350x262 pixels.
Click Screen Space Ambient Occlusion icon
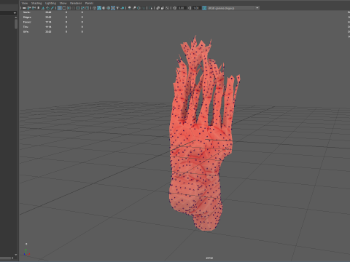(130, 8)
